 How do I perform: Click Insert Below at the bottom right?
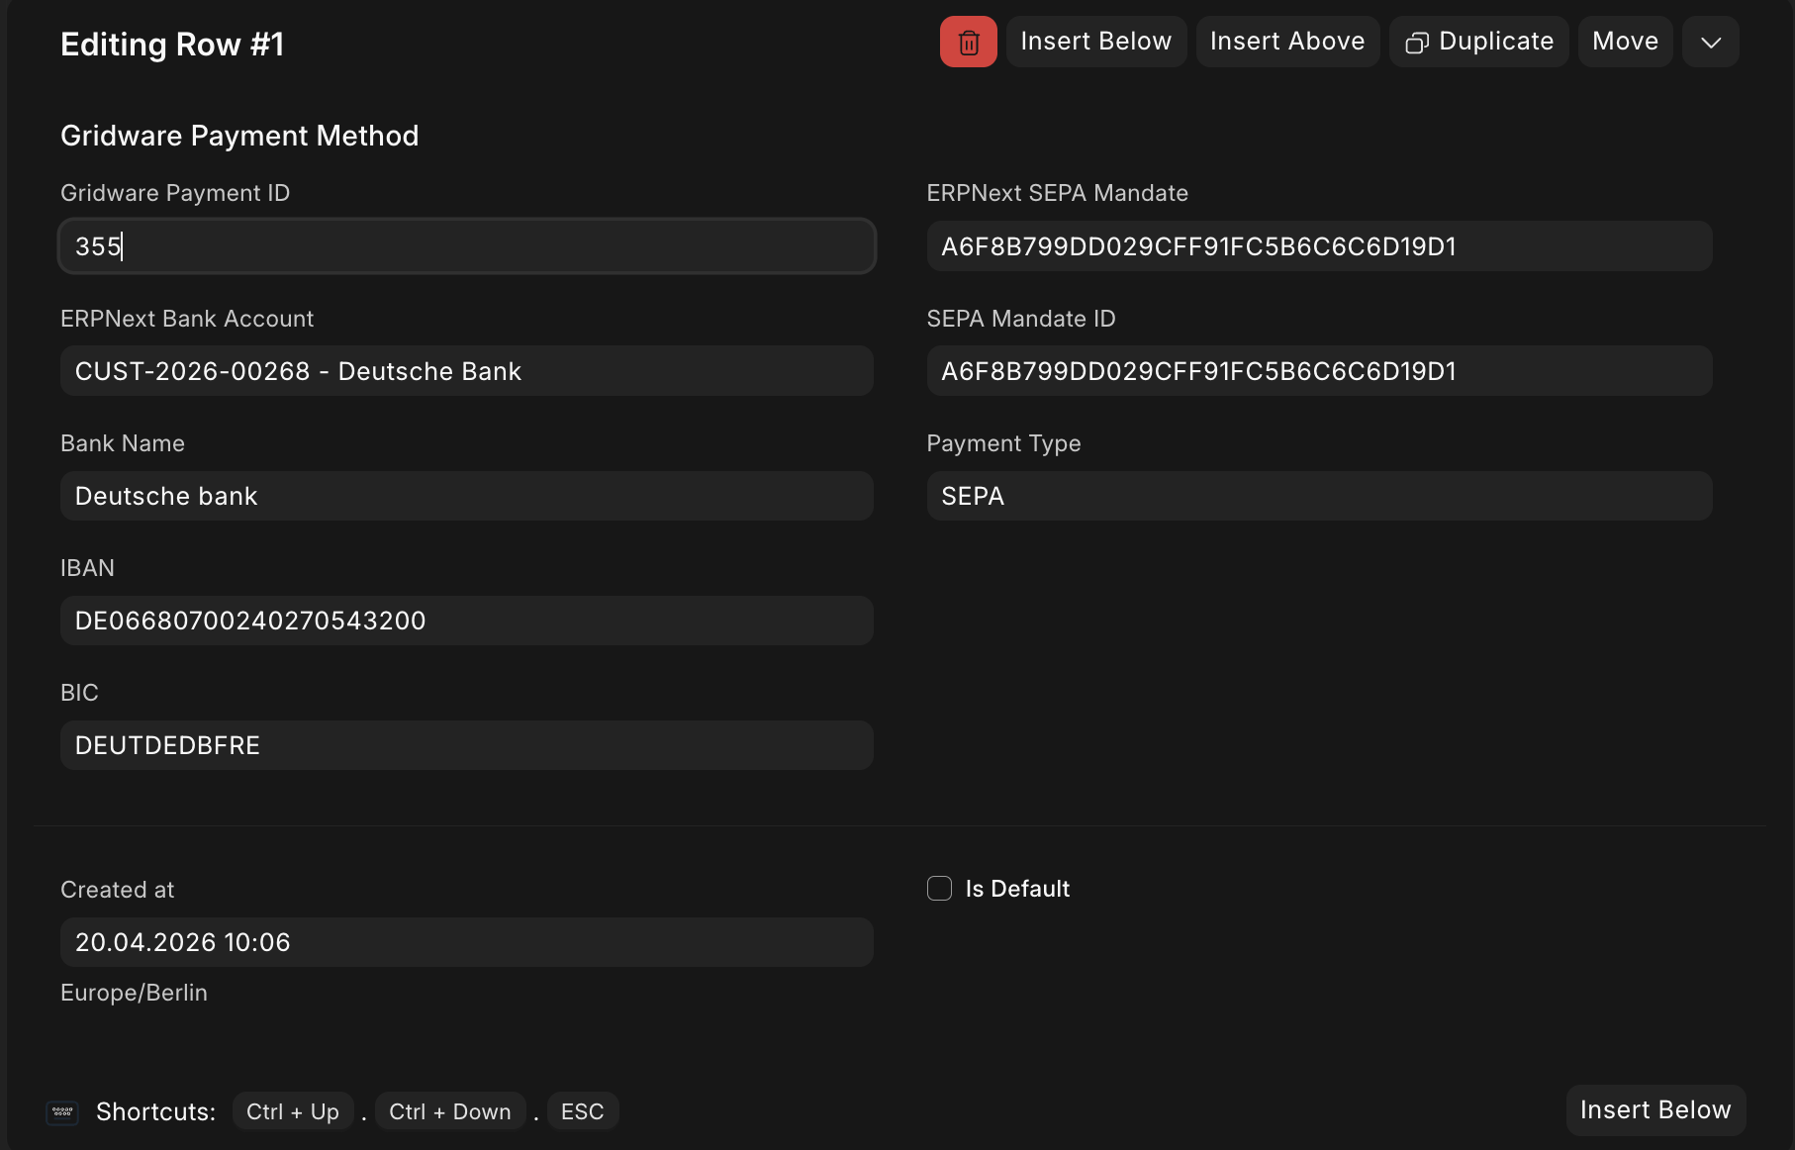pos(1655,1110)
